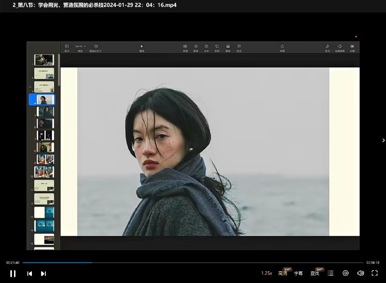Select the first slide thumbnail
Viewport: 386px width, 283px height.
(x=44, y=60)
